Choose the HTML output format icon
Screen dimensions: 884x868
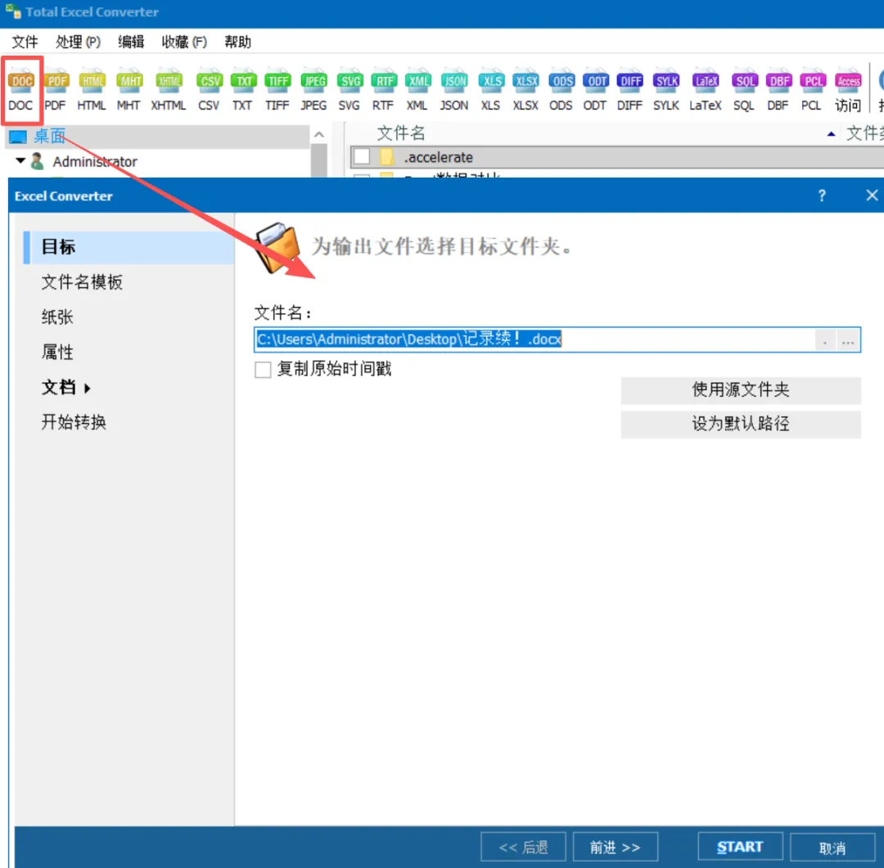coord(92,90)
